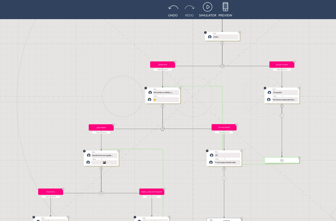Click the number badge on the '¡Tranquila!' node

[265, 88]
